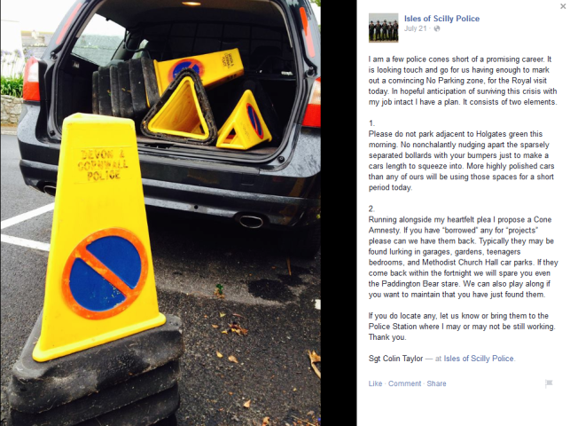The height and width of the screenshot is (426, 570).
Task: Click the paragraph ending with Thank you
Action: tap(462, 327)
